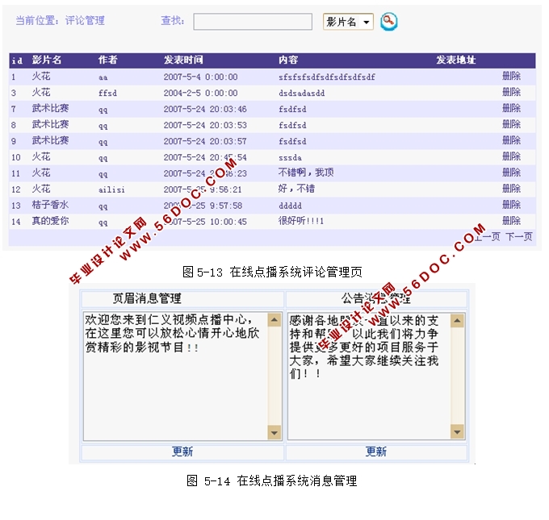Select content cell ddddd
The image size is (549, 520).
(290, 206)
